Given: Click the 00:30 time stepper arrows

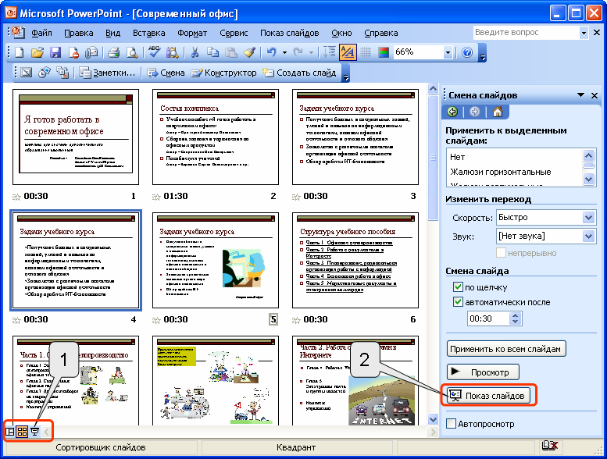Looking at the screenshot, I should (515, 318).
